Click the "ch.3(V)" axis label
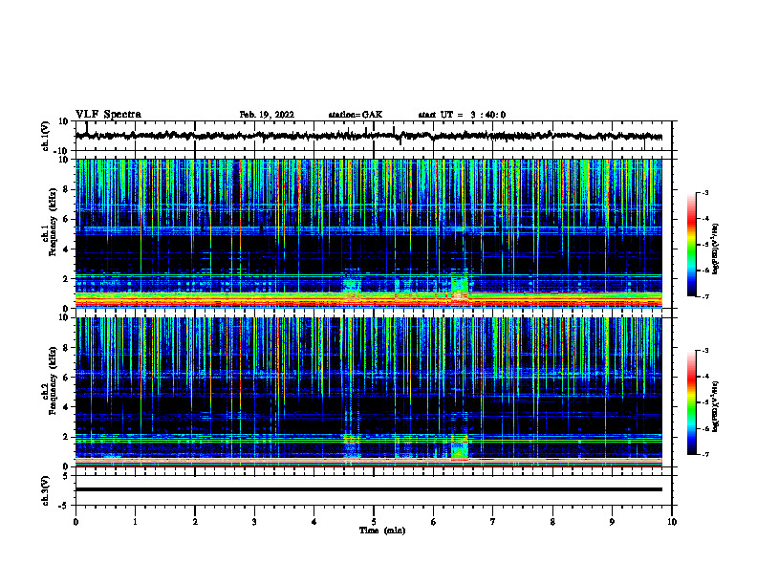757x585 pixels. [x=45, y=490]
